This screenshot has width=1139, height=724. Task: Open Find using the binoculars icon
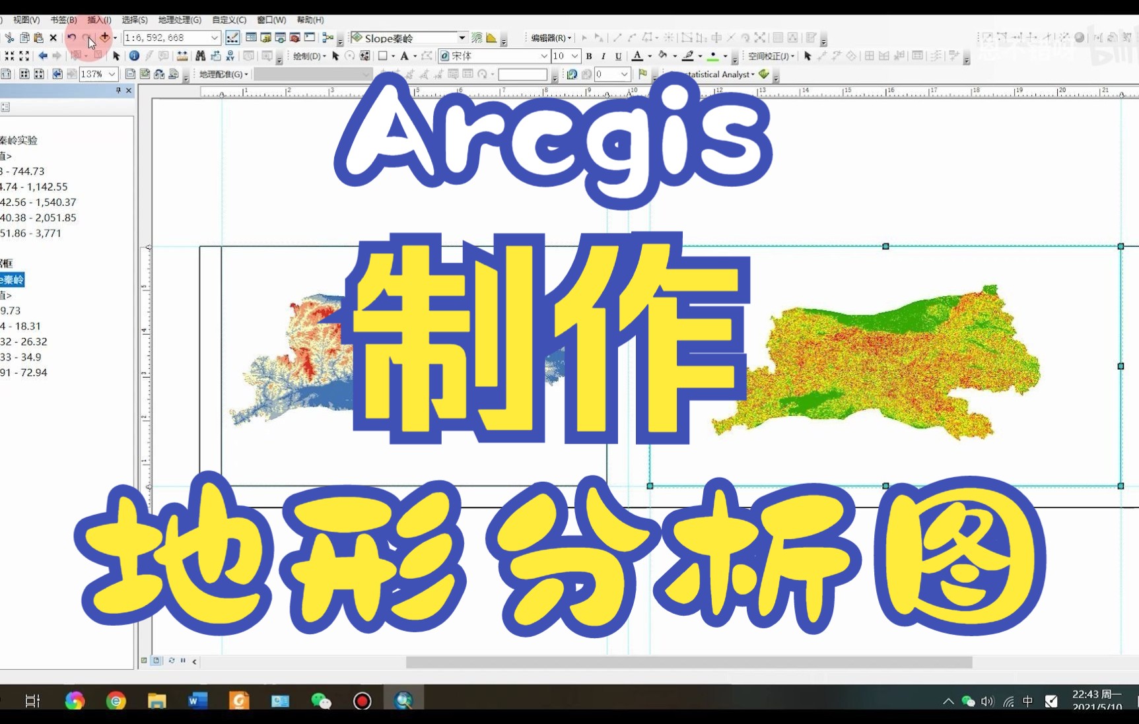pos(200,56)
